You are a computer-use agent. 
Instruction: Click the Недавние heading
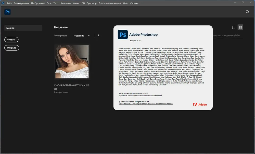[61, 27]
